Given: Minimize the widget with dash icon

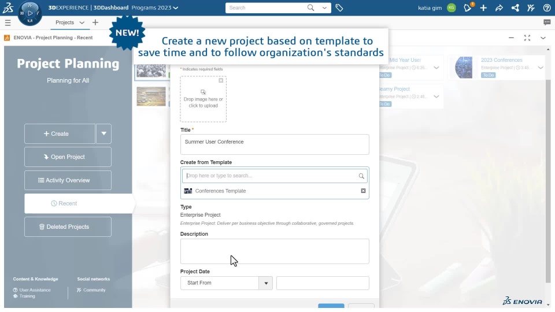Looking at the screenshot, I should pyautogui.click(x=511, y=38).
